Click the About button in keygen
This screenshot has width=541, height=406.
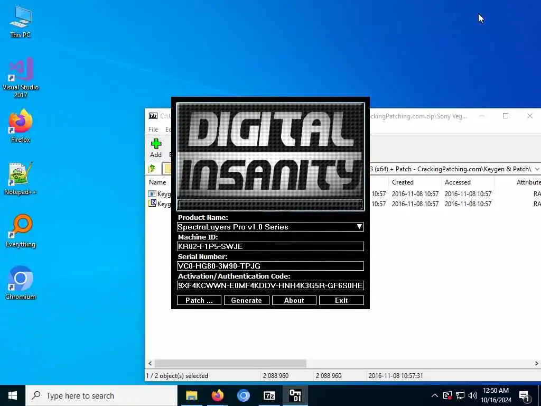294,300
